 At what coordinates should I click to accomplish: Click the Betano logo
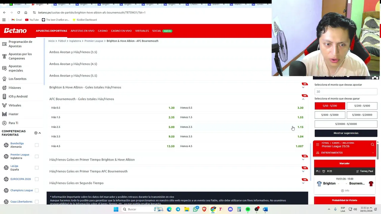(x=15, y=31)
